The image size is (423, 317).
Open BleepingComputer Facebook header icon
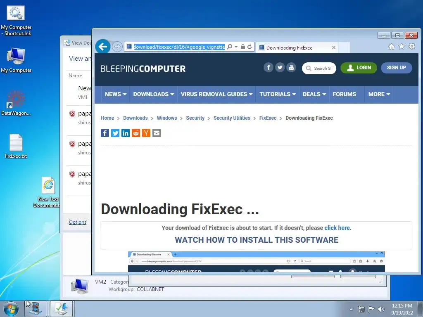(x=269, y=67)
